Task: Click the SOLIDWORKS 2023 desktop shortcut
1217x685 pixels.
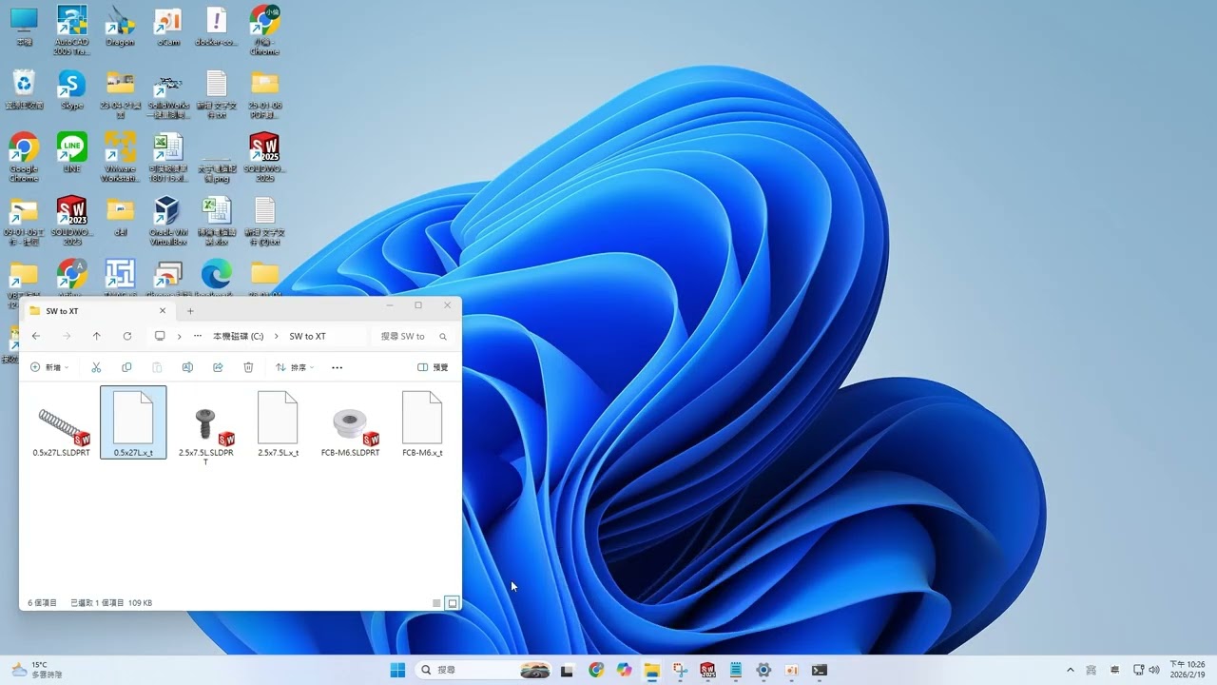Action: [x=72, y=222]
